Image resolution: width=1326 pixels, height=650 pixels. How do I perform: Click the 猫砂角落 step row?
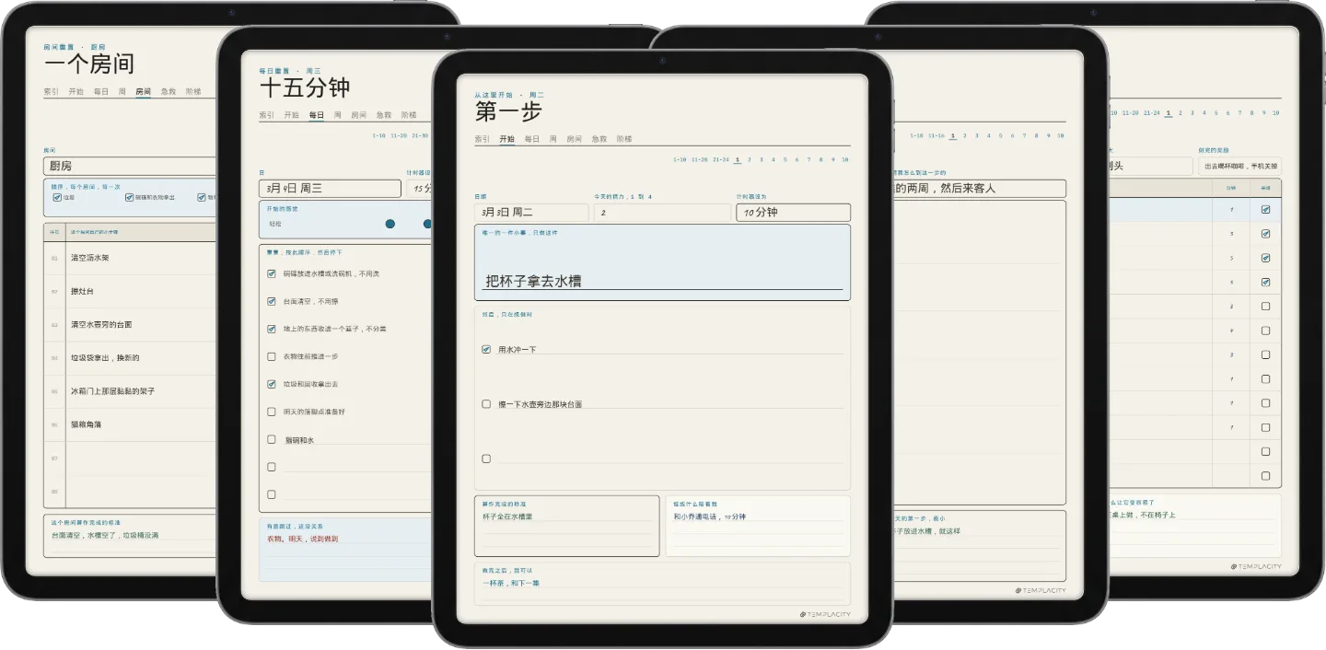[x=130, y=424]
